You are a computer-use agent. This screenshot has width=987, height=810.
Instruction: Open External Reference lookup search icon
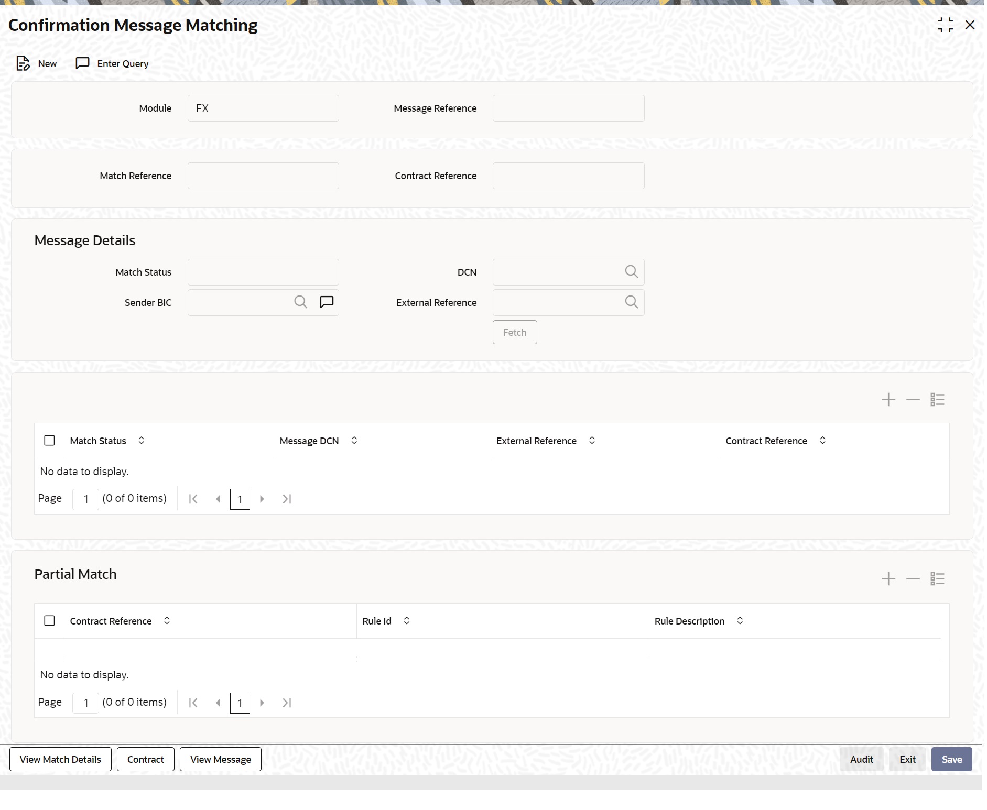(x=632, y=302)
